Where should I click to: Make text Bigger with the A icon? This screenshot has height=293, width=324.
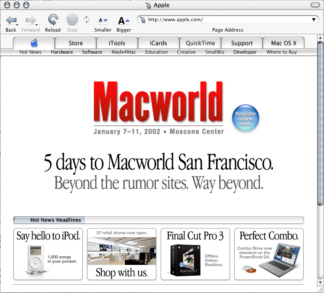(x=123, y=20)
